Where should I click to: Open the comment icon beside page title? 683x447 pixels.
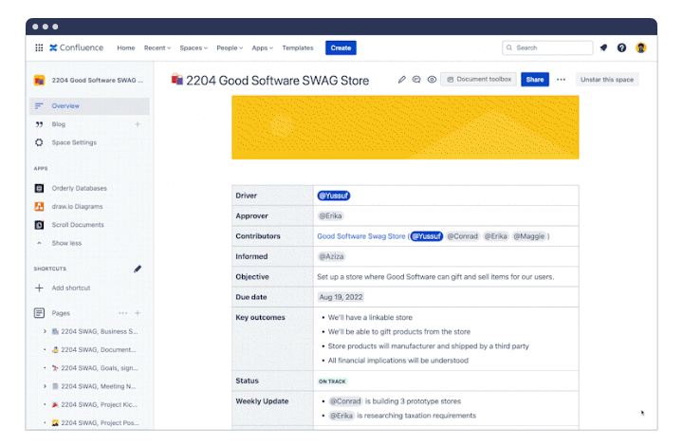[416, 80]
